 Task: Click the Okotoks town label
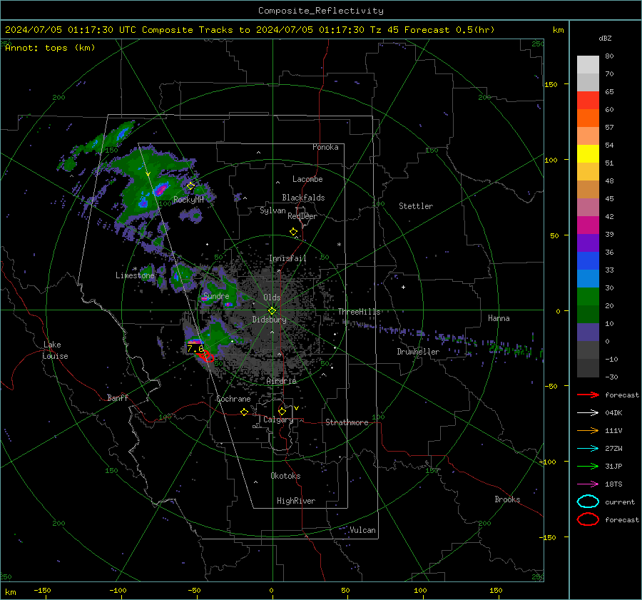[x=285, y=476]
